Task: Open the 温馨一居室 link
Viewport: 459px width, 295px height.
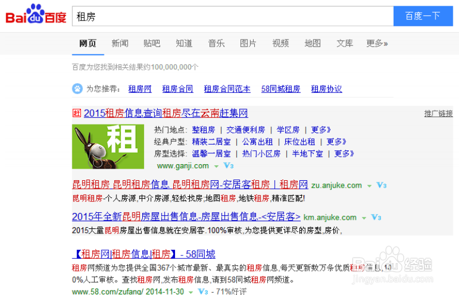Action: coord(211,153)
